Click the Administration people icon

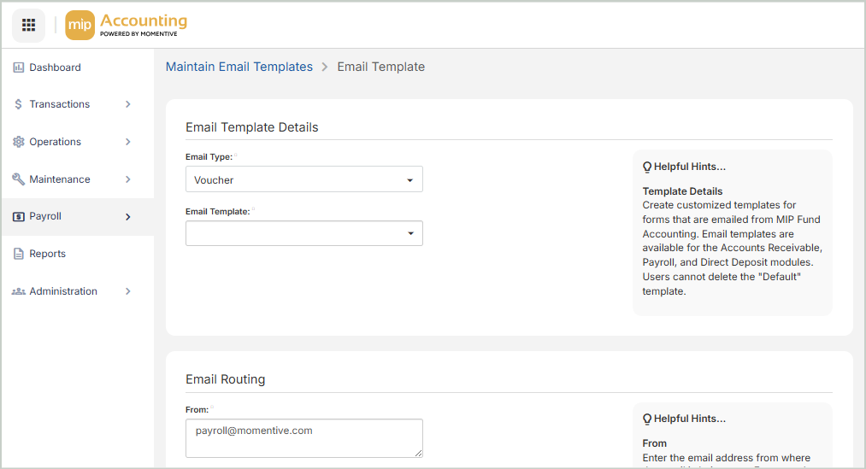pos(19,291)
